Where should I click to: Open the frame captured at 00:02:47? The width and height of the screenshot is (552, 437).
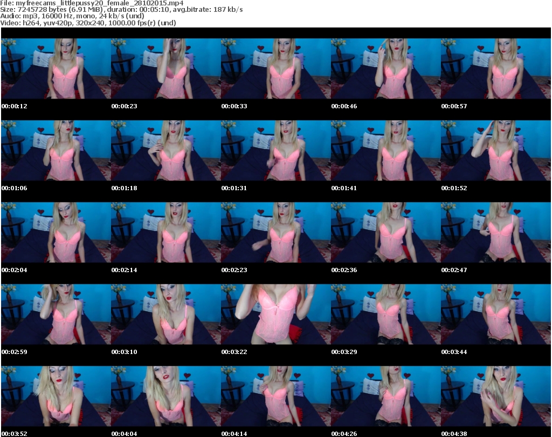tap(496, 233)
